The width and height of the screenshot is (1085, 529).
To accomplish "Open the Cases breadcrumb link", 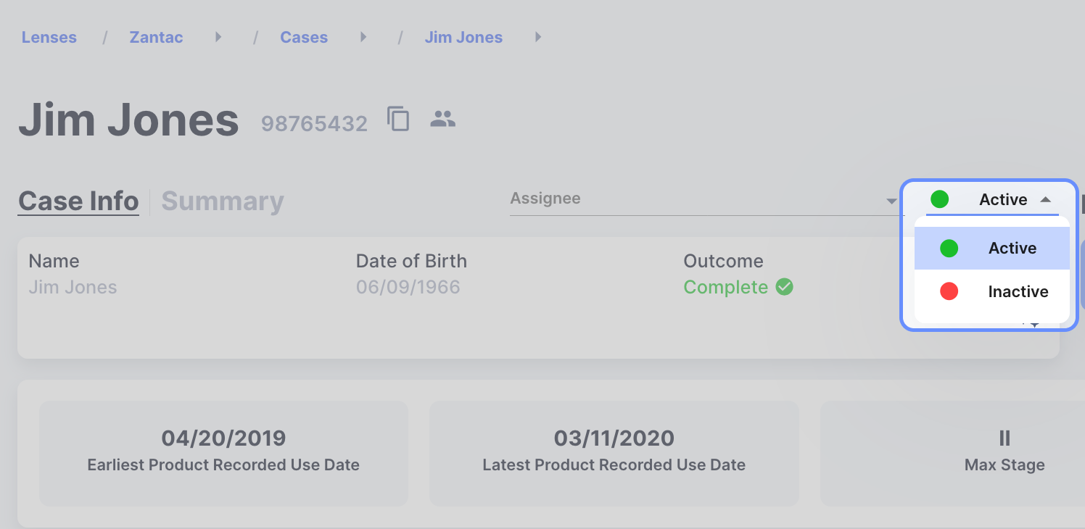I will point(304,37).
